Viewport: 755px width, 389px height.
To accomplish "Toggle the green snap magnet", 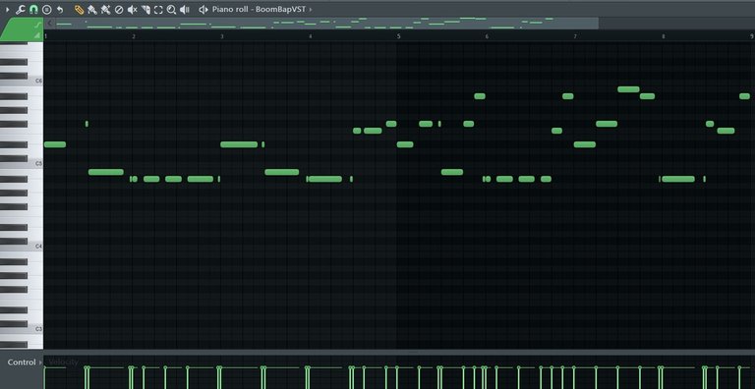I will (x=33, y=10).
